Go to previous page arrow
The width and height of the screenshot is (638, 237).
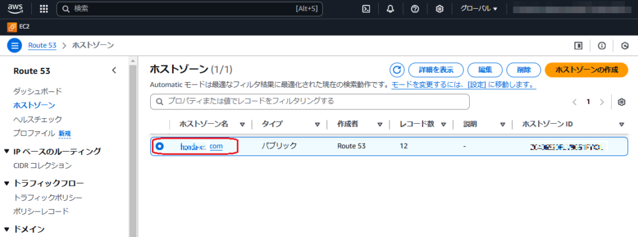point(574,102)
